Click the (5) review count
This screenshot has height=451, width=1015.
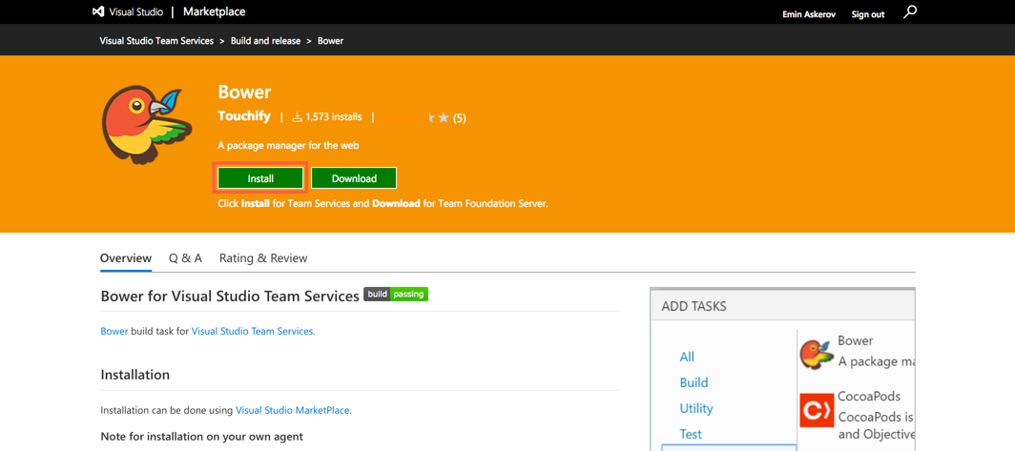pyautogui.click(x=459, y=118)
